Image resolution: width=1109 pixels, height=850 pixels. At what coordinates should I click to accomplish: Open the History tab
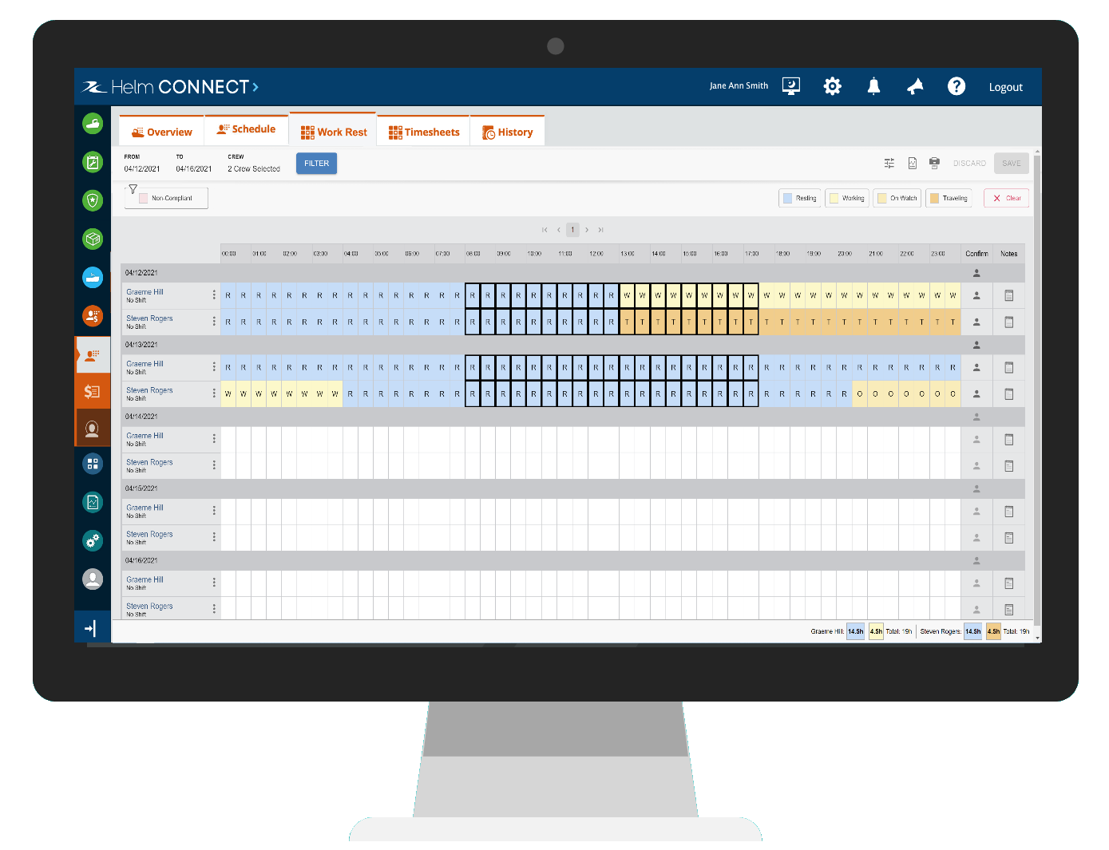point(508,131)
